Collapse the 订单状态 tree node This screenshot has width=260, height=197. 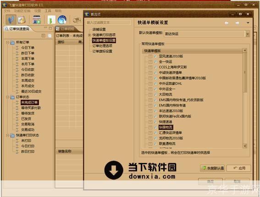pyautogui.click(x=7, y=97)
